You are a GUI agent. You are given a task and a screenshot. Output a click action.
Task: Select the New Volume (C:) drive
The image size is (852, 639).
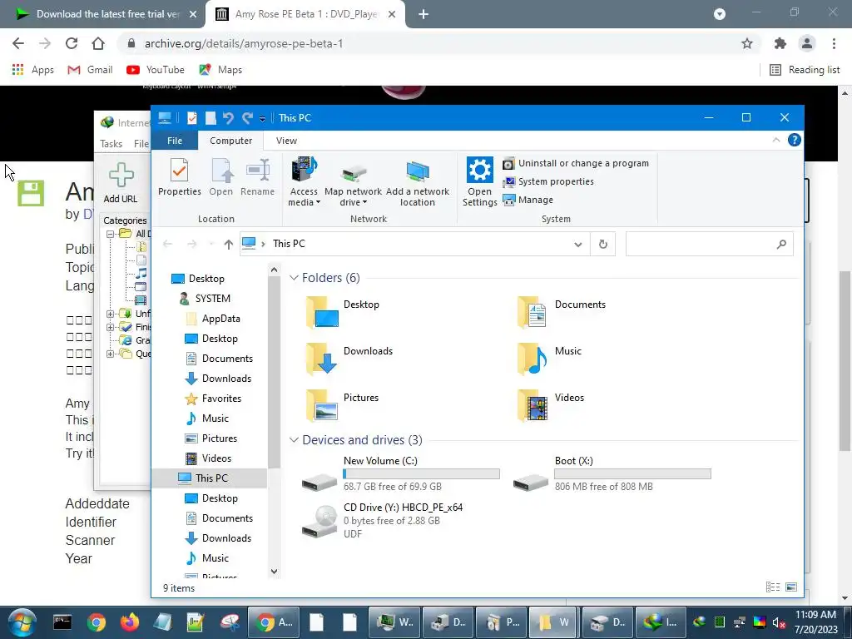(400, 473)
